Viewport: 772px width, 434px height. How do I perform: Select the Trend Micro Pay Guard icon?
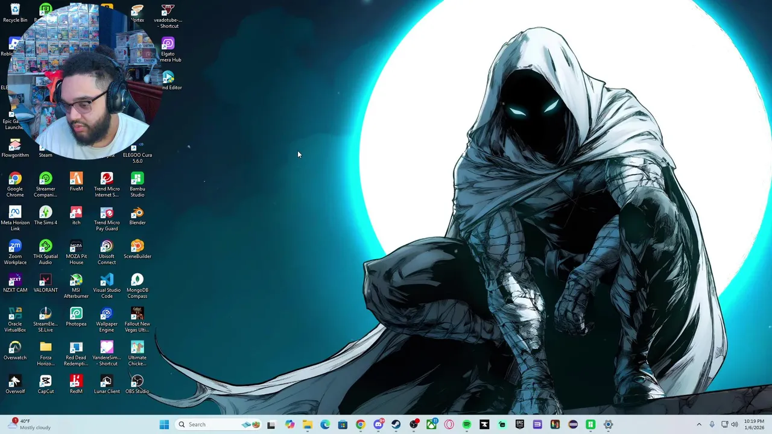click(107, 218)
